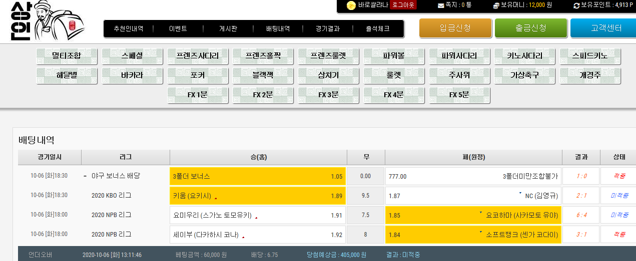Open messages via the envelope icon

click(441, 5)
